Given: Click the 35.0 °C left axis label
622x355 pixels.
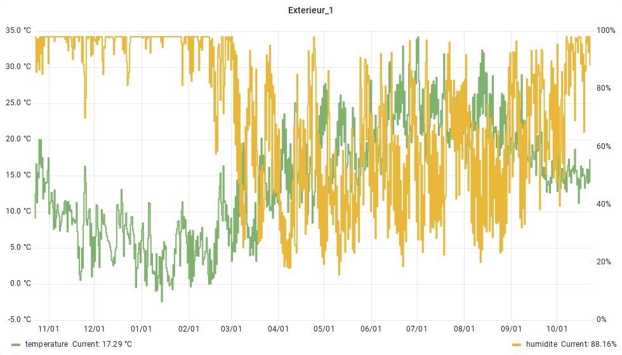Looking at the screenshot, I should 18,30.
